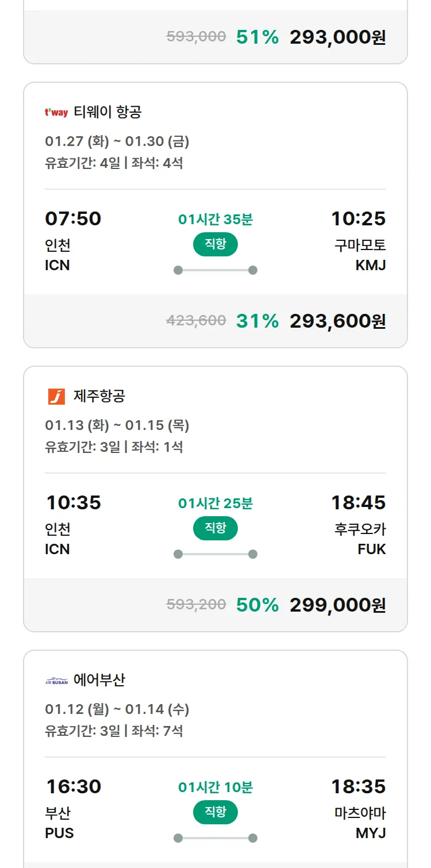The height and width of the screenshot is (868, 431).
Task: Click the direct-flight badge on the Matsuyama flight
Action: tap(215, 812)
